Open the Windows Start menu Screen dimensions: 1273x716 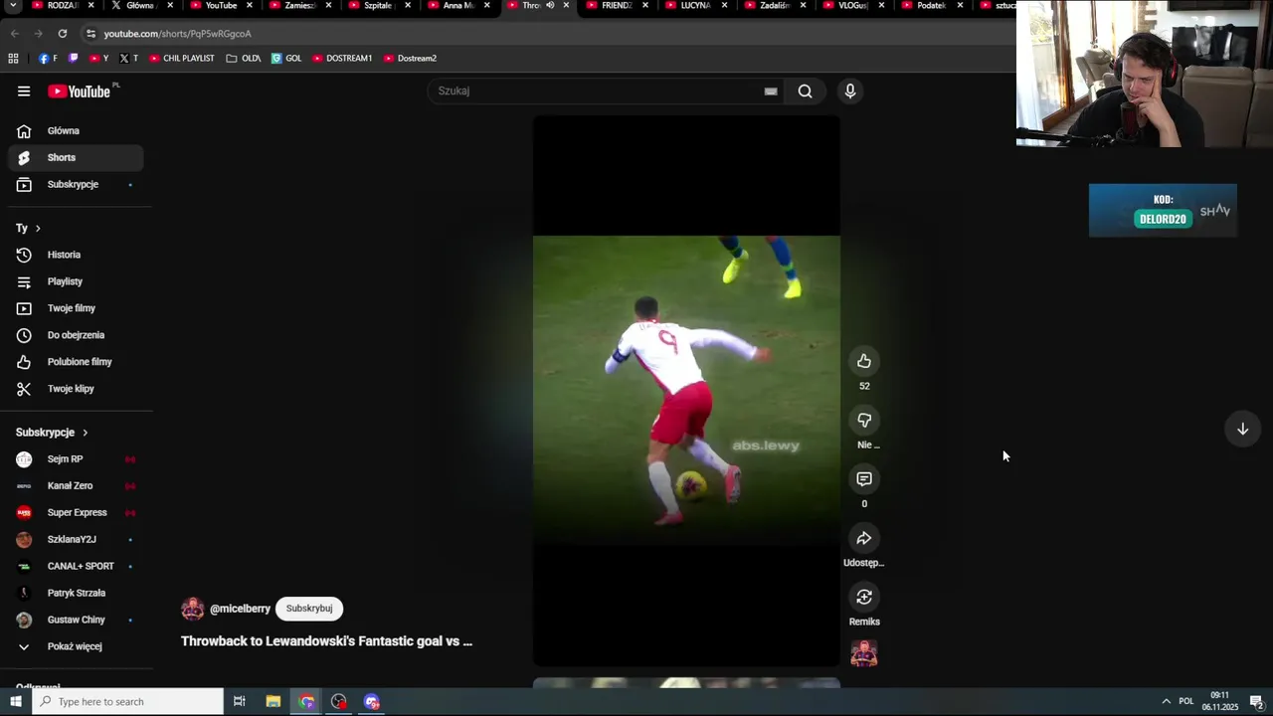pos(15,702)
